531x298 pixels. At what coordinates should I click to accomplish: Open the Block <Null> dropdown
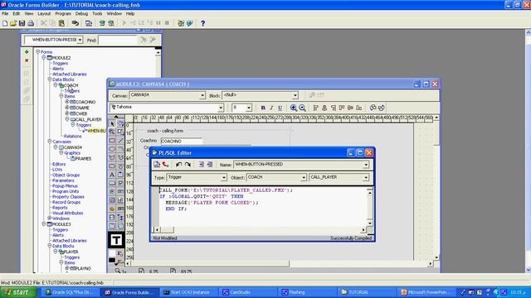click(295, 96)
